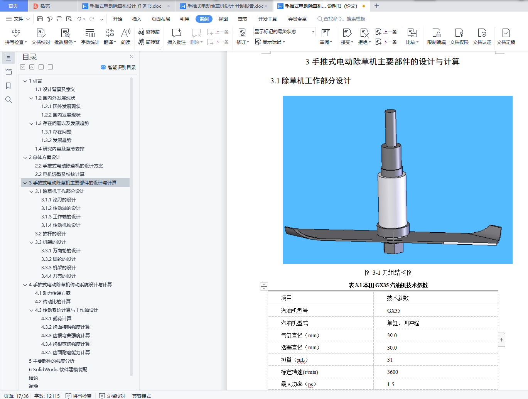Viewport: 528px width, 399px height.
Task: Collapse the 1.3 存在问题以及发展趋势 node
Action: [31, 123]
